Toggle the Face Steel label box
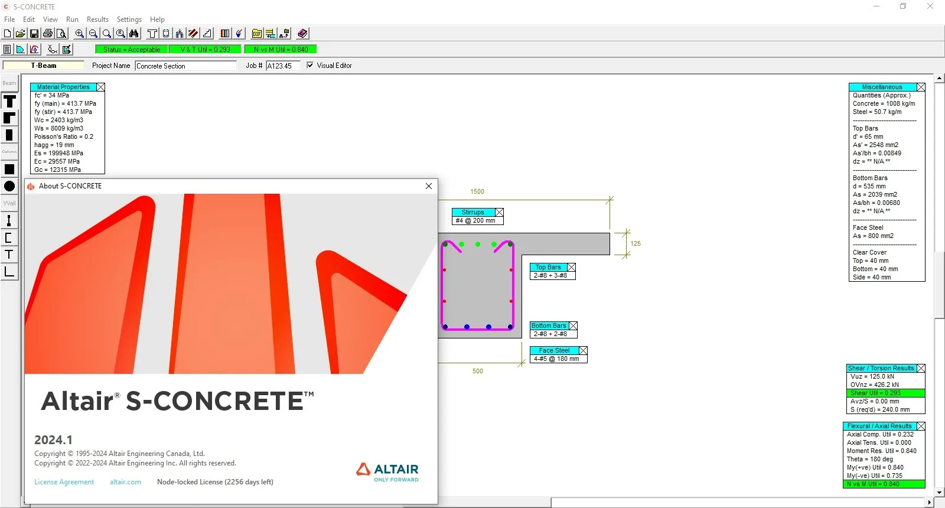The width and height of the screenshot is (945, 508). 583,350
